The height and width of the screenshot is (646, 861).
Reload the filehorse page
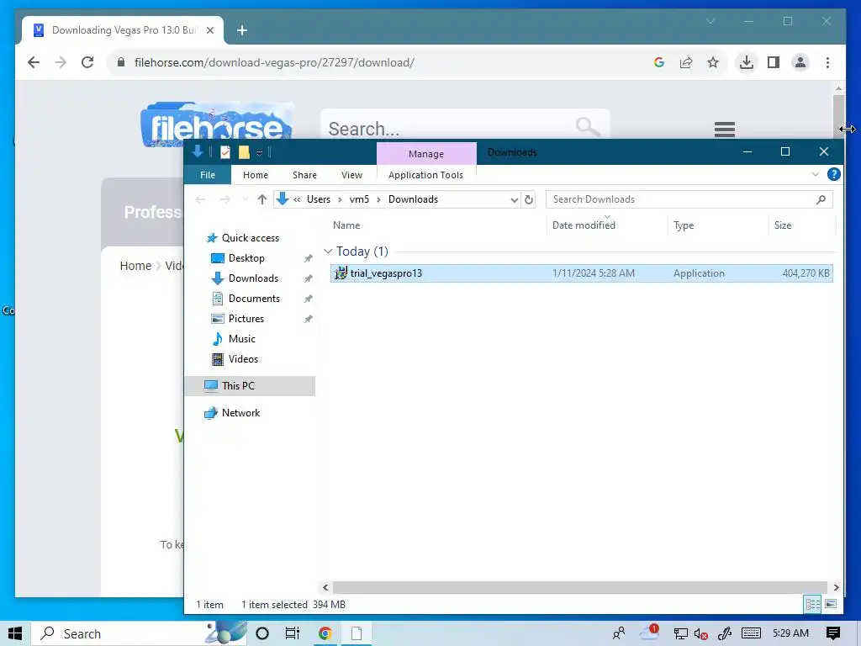[x=87, y=62]
